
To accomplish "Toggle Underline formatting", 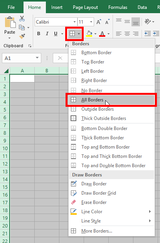I will (x=56, y=34).
